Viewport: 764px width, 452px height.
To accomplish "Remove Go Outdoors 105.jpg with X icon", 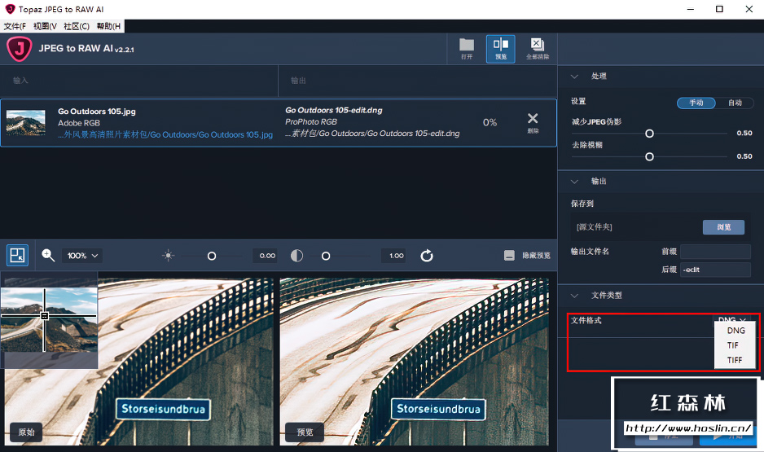I will [533, 118].
